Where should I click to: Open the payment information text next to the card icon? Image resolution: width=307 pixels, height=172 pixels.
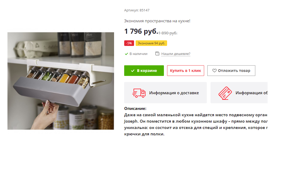pyautogui.click(x=251, y=93)
